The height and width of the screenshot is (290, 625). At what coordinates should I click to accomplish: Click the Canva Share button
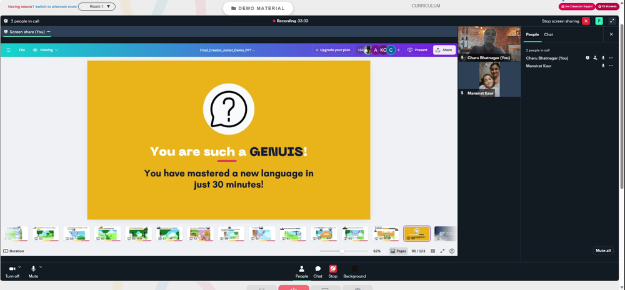(444, 50)
